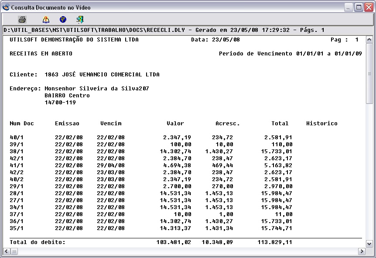The width and height of the screenshot is (376, 258).
Task: Click the horizontal scrollbar left arrow
Action: [7, 251]
